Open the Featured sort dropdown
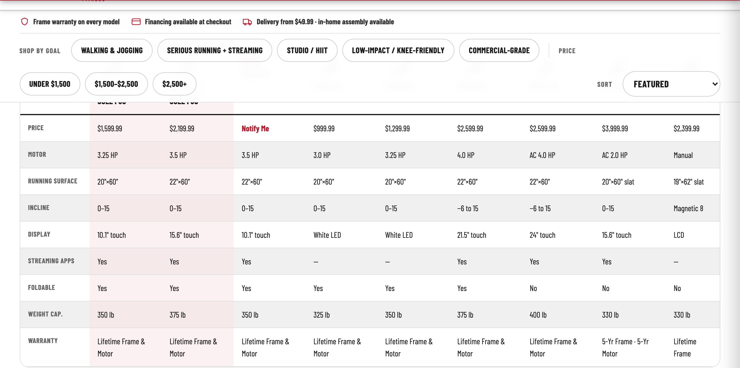Viewport: 740px width, 368px height. [x=671, y=84]
